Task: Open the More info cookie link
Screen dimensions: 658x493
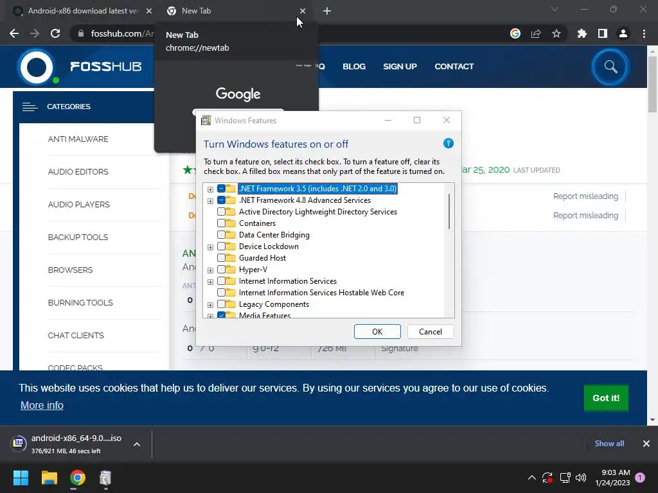Action: pos(42,406)
